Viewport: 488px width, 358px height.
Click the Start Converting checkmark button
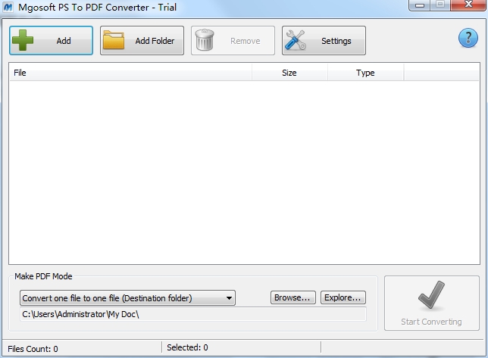point(432,303)
